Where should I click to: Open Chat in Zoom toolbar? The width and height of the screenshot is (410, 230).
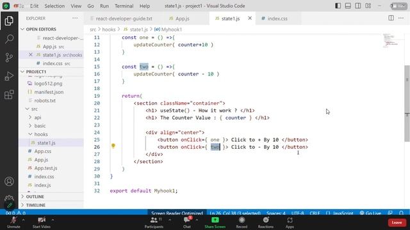pos(187,222)
